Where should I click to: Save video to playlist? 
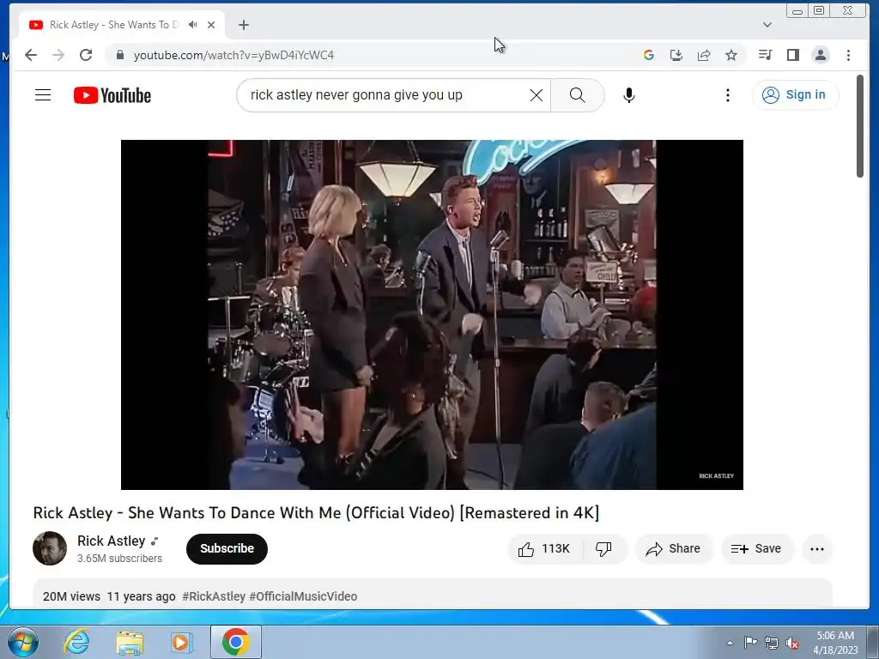[757, 548]
